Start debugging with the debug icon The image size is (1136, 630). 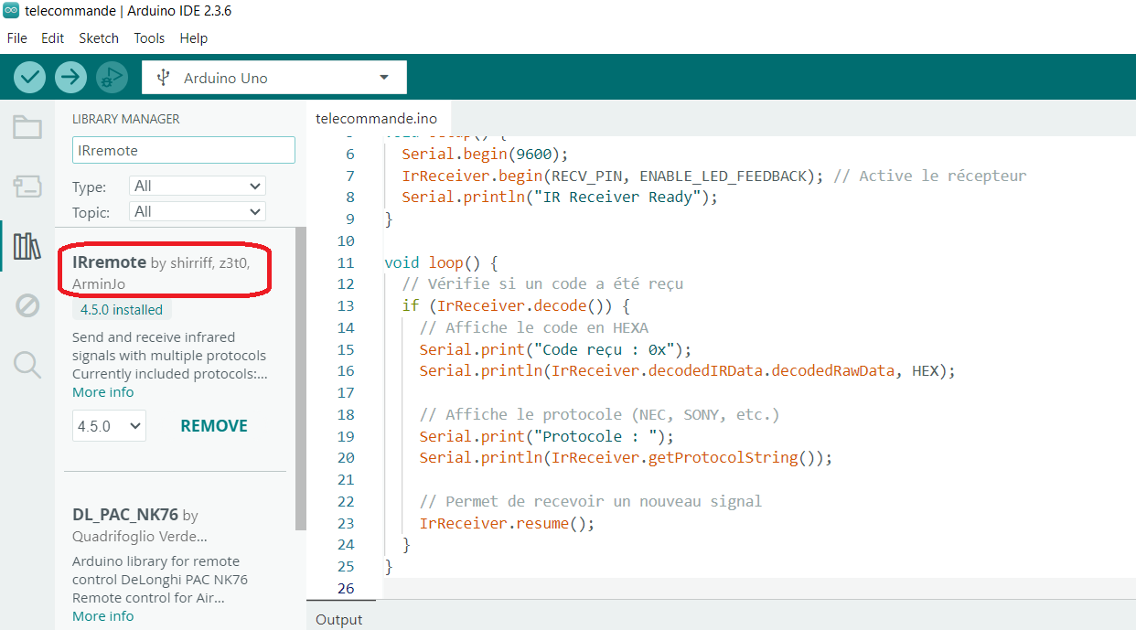(x=112, y=78)
